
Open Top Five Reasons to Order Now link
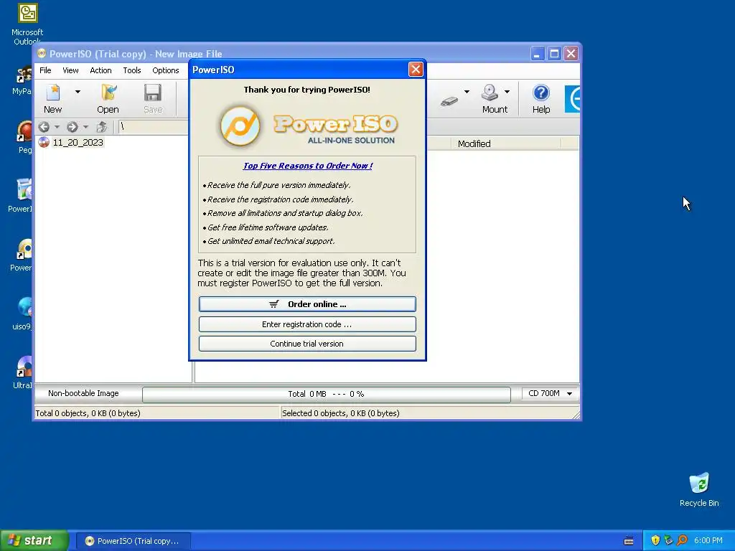point(308,166)
